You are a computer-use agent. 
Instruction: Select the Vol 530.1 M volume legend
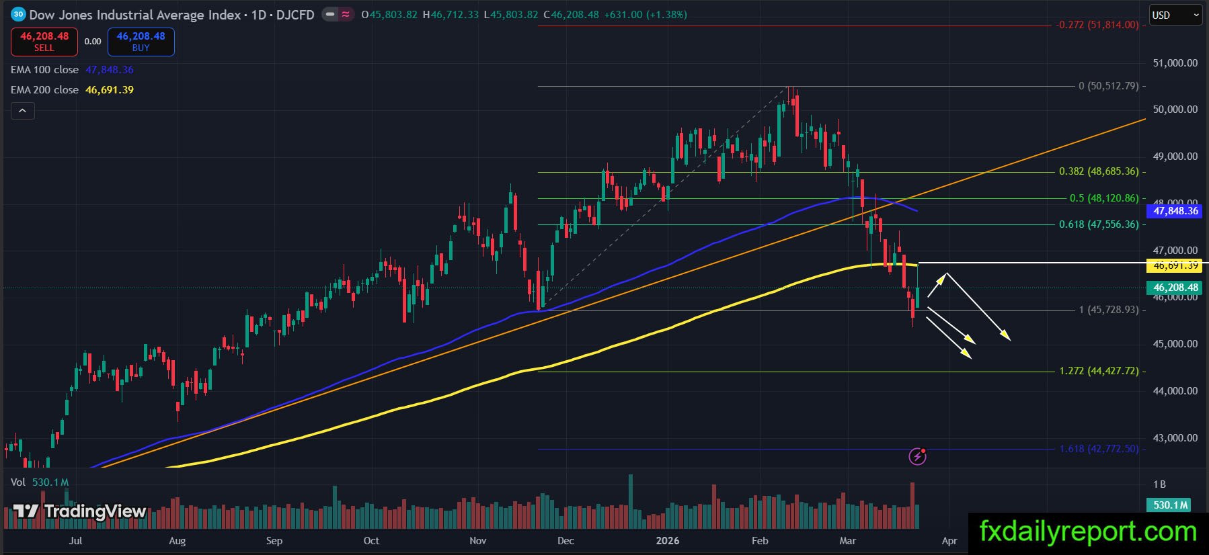coord(40,482)
